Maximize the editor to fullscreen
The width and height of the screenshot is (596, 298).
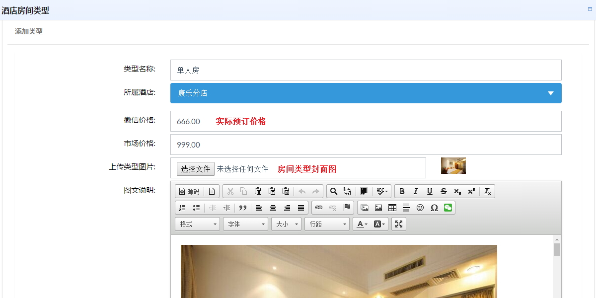coord(399,224)
